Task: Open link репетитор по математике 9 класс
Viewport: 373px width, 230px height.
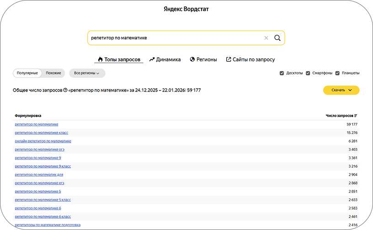Action: point(43,166)
